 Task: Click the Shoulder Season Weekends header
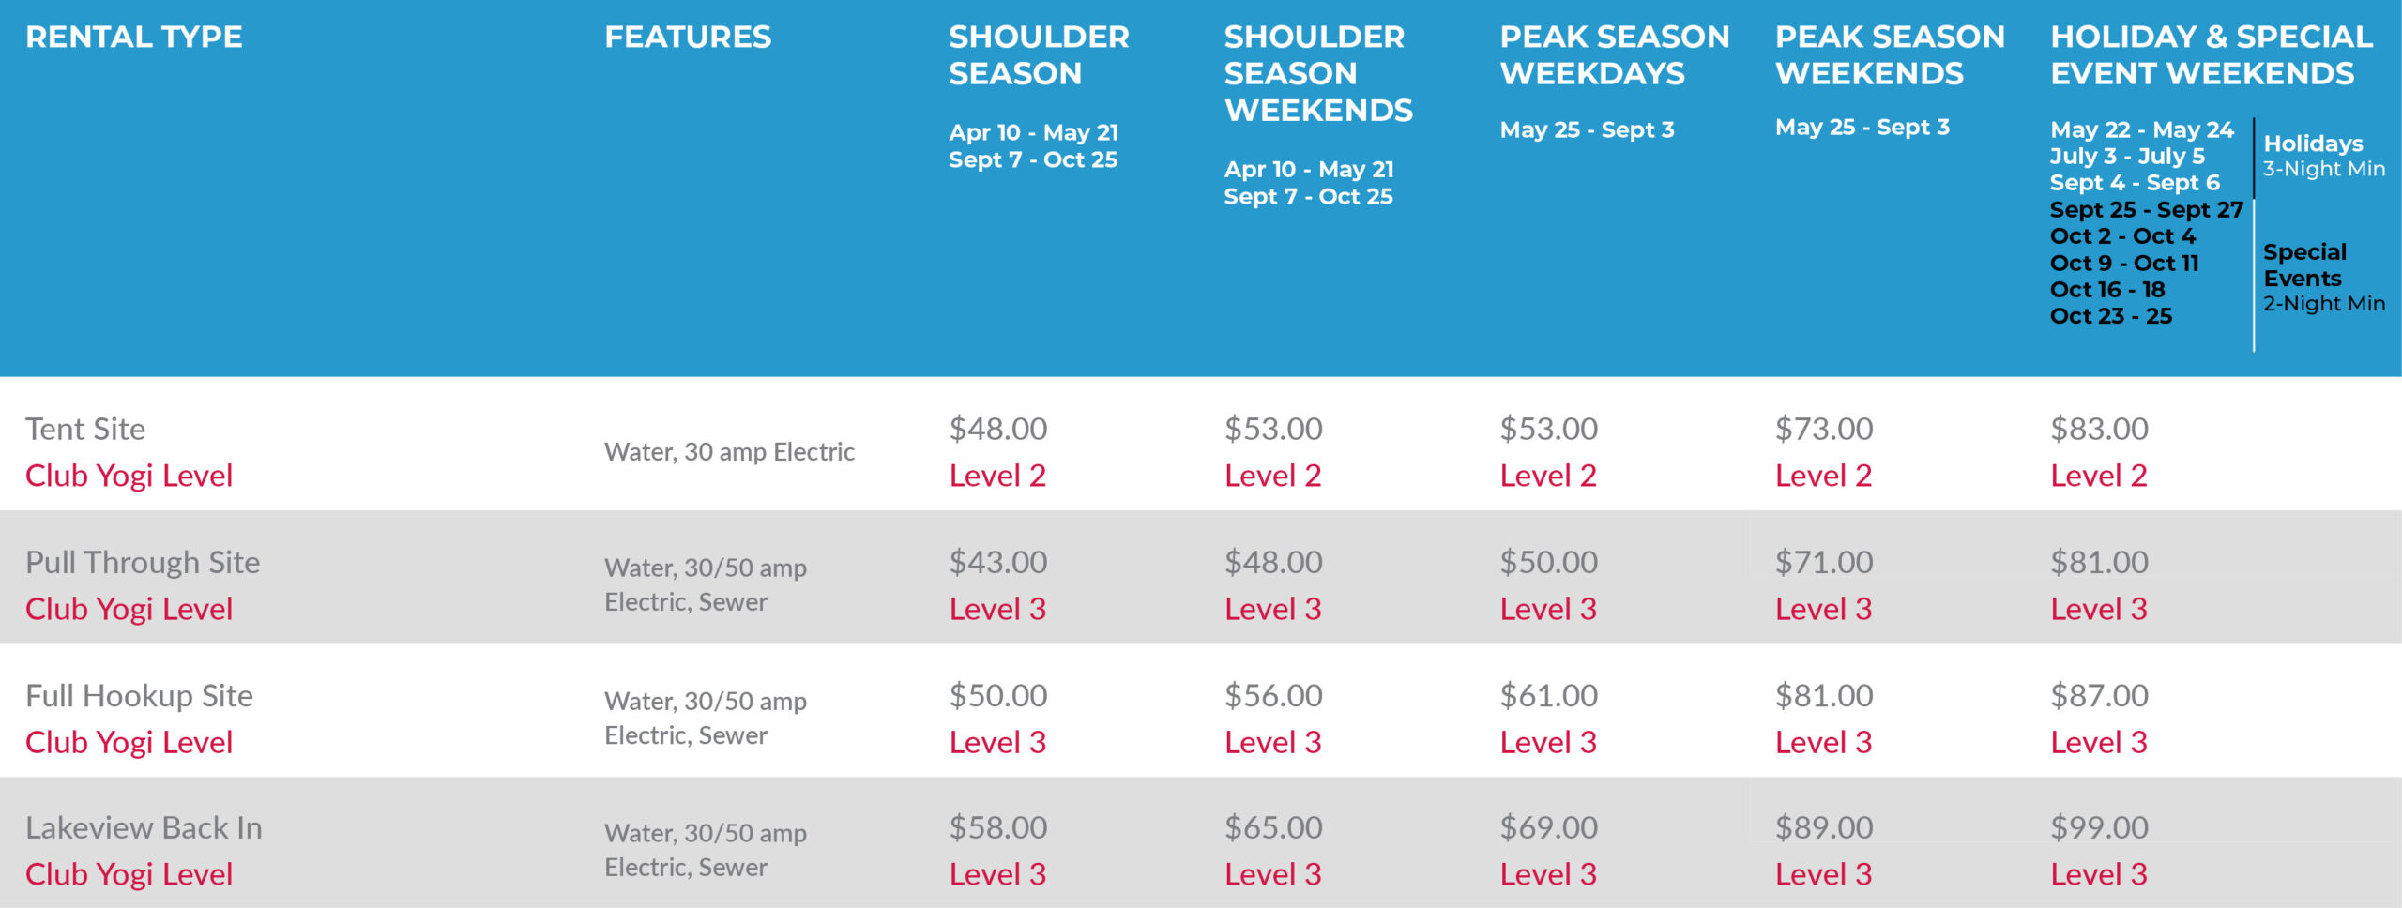coord(1318,73)
